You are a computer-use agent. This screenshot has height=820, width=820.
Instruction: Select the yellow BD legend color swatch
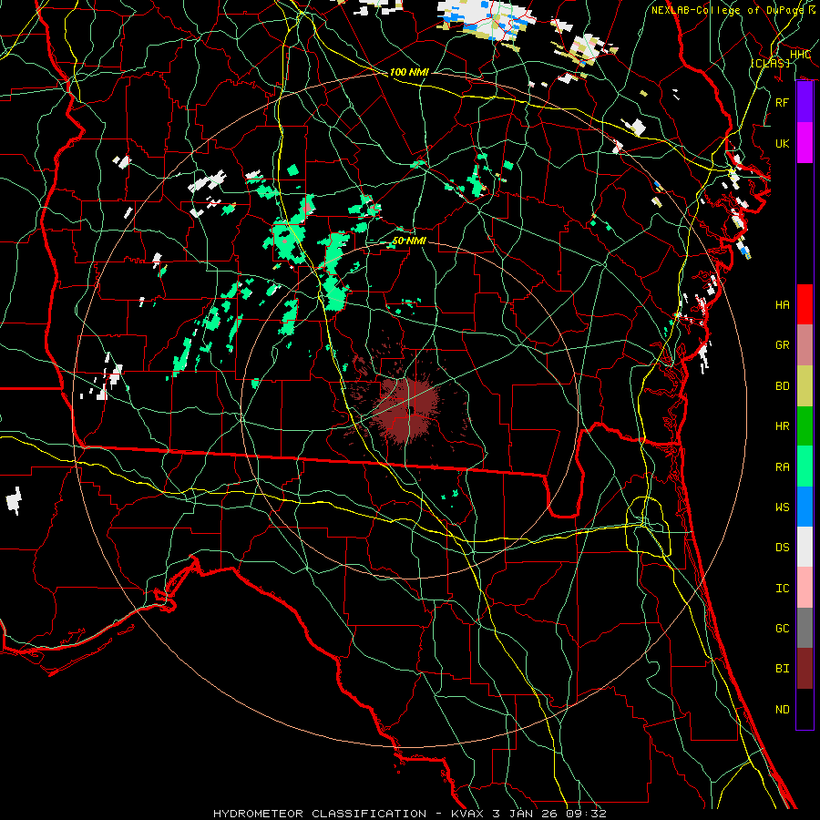[805, 386]
